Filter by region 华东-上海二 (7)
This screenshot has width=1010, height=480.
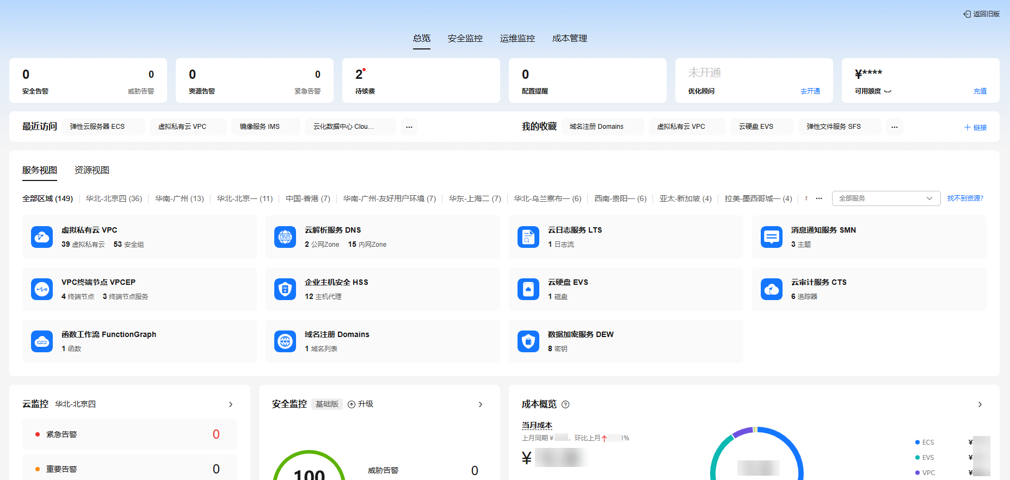click(475, 198)
